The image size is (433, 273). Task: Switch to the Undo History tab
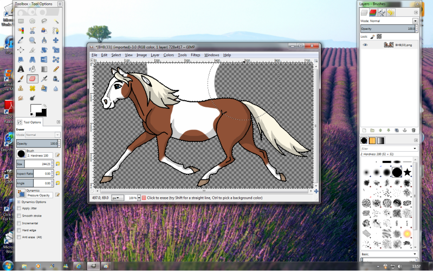[391, 12]
